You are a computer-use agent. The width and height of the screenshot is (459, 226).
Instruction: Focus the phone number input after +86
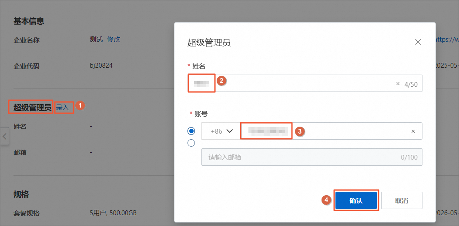[x=325, y=131]
